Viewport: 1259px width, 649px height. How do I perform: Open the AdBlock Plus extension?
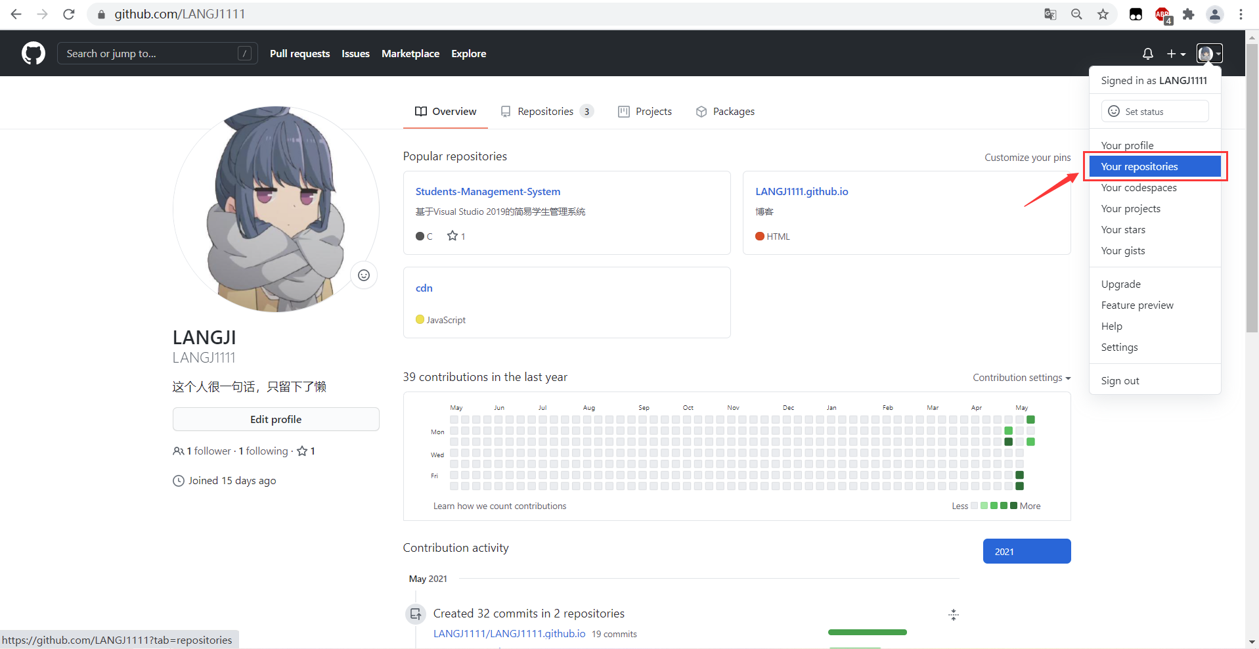click(x=1163, y=14)
